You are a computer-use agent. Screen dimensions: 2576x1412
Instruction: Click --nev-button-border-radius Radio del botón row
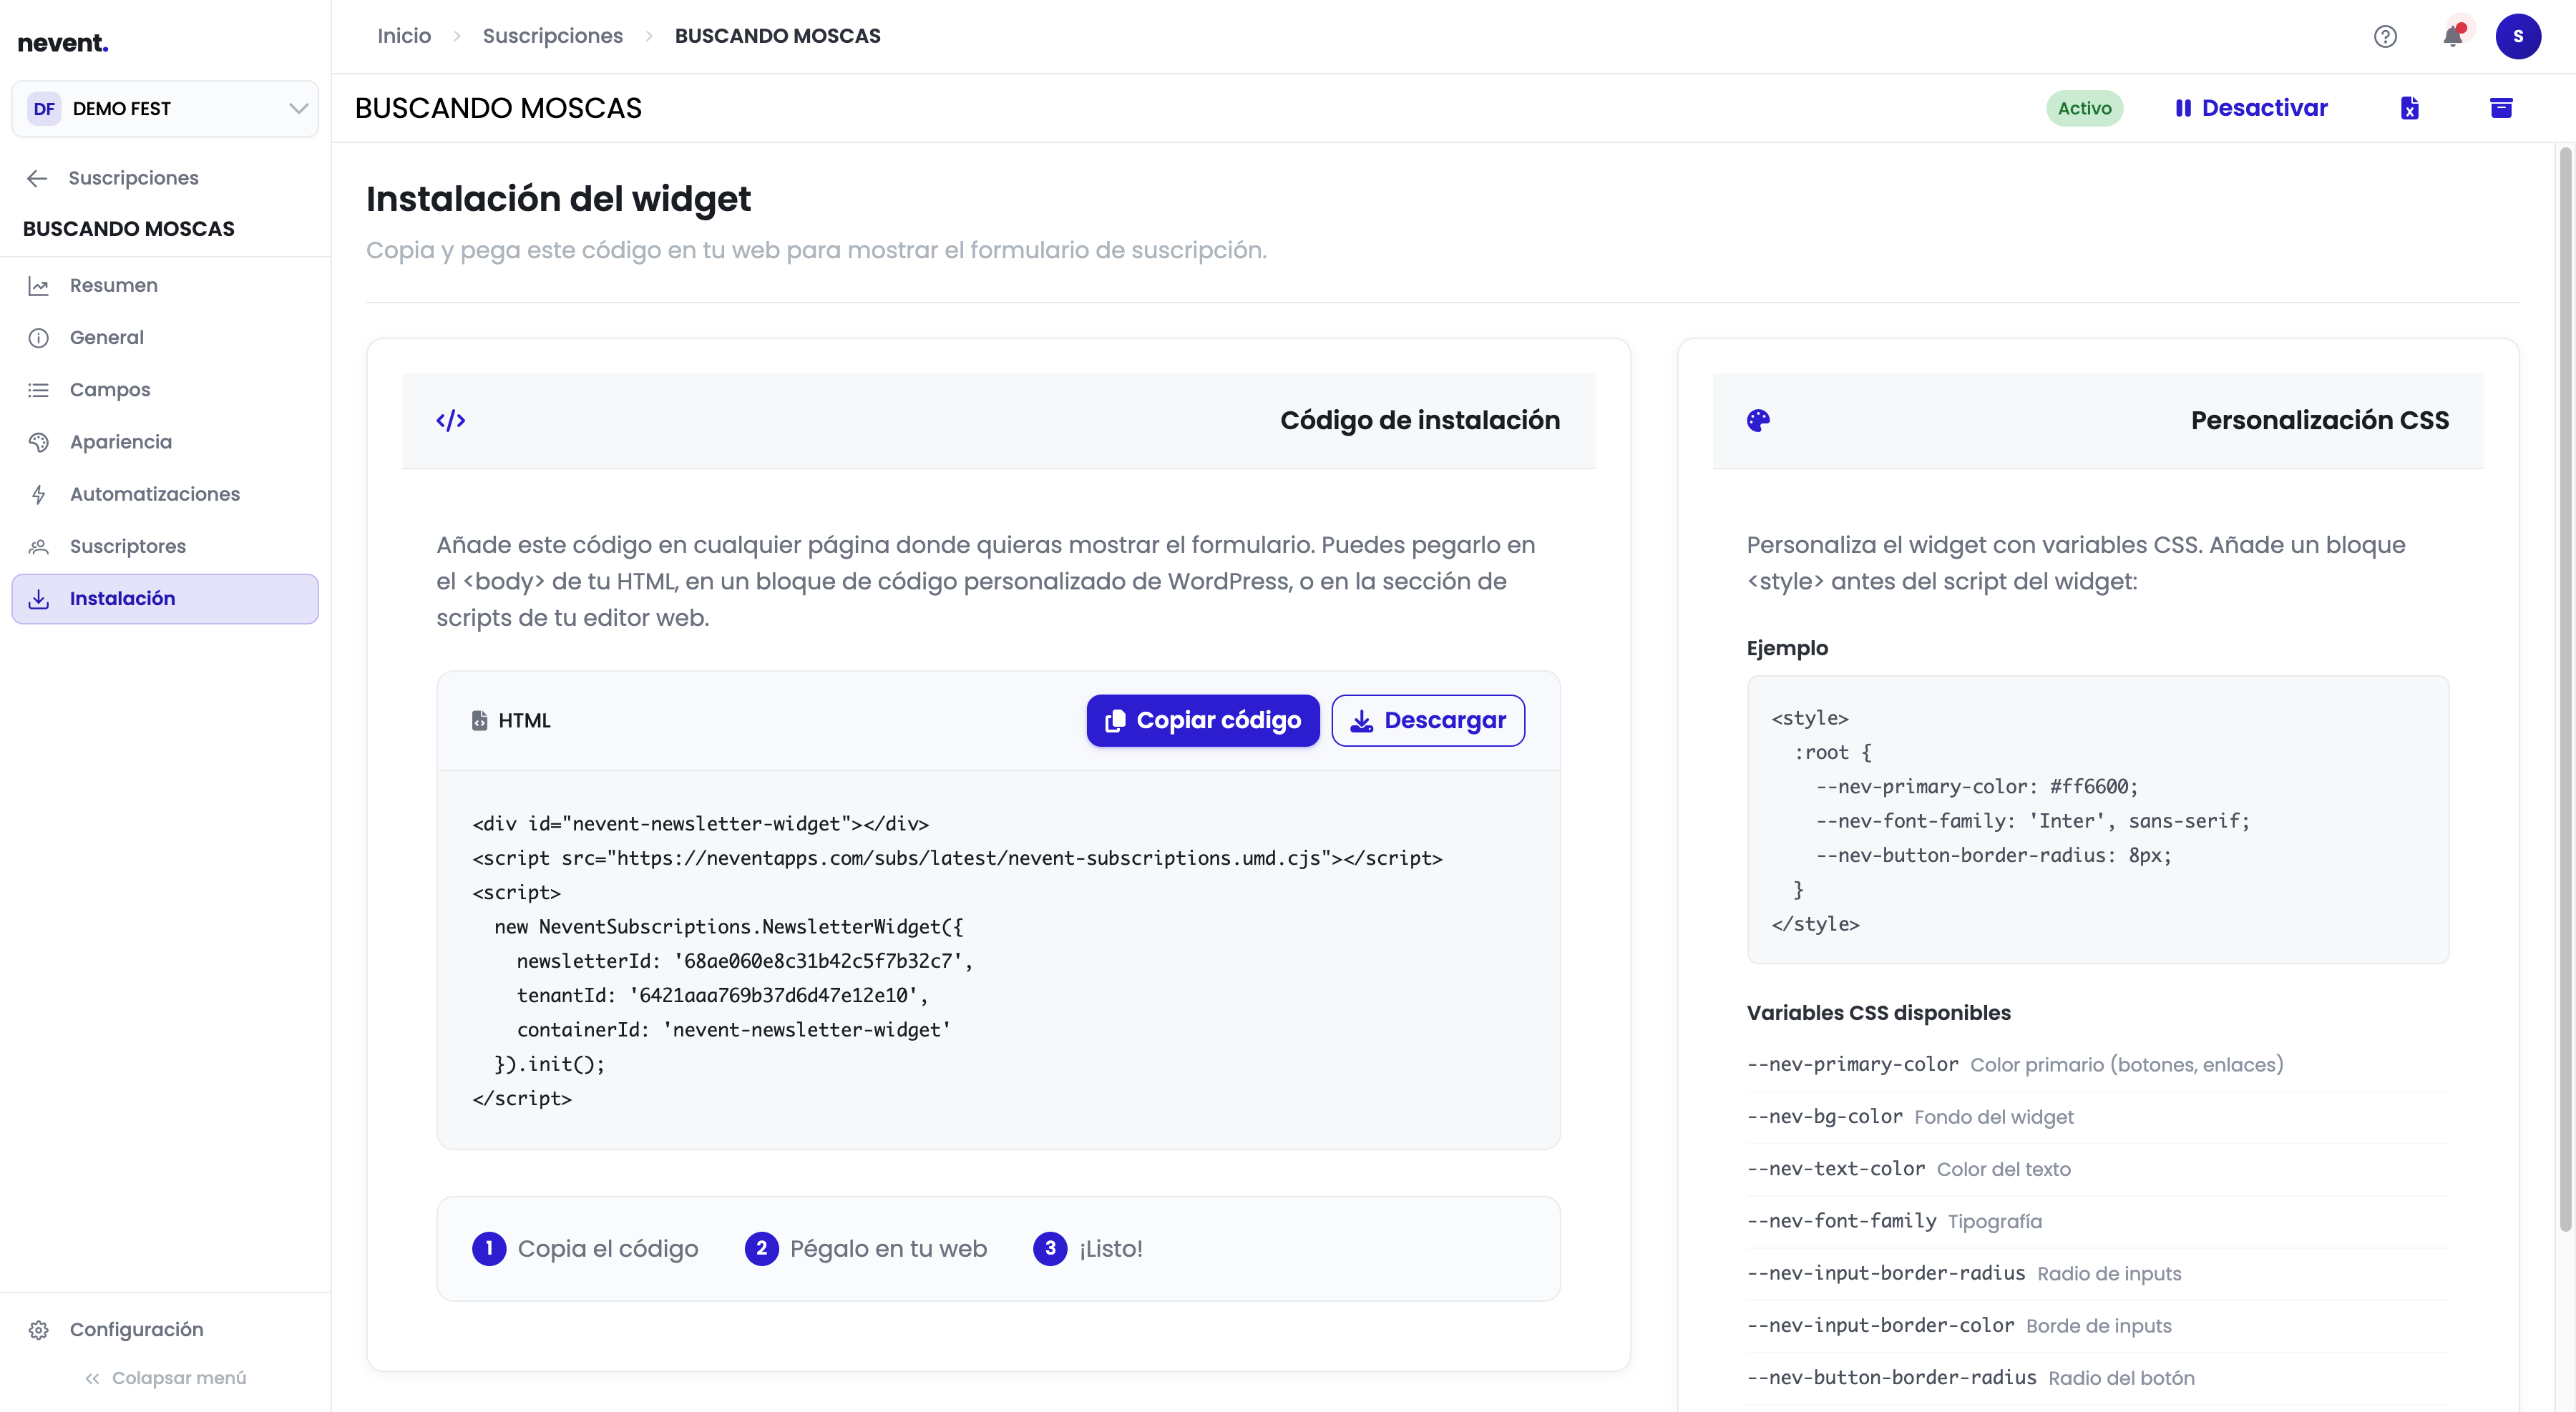tap(2098, 1378)
